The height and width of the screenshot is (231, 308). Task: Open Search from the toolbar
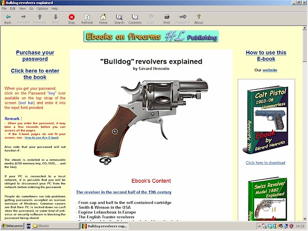119,19
